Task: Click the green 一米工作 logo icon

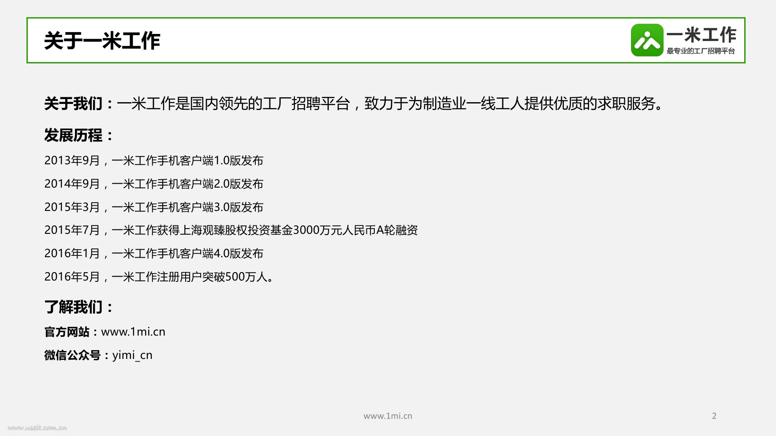Action: [x=647, y=40]
